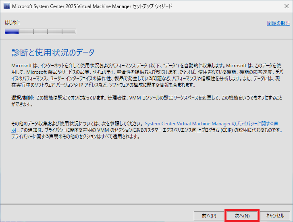Close the setup wizard window
Screen dimensions: 293x222
tap(287, 6)
